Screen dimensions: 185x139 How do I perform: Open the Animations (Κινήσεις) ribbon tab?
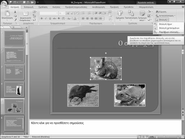coord(56,7)
